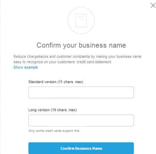Click the zigzag torn edge of the receipt icon
This screenshot has height=154, width=156.
click(x=81, y=27)
